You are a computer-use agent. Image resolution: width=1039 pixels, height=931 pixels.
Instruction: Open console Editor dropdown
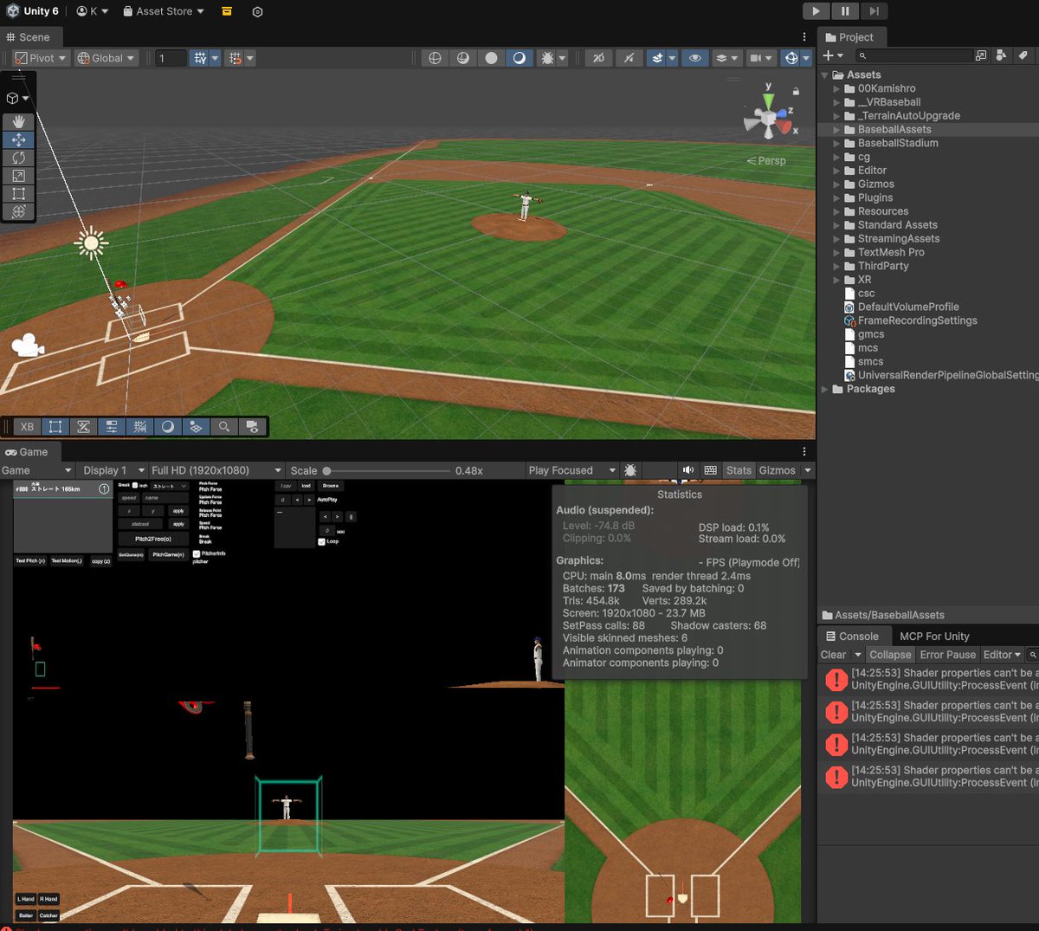[x=1002, y=655]
